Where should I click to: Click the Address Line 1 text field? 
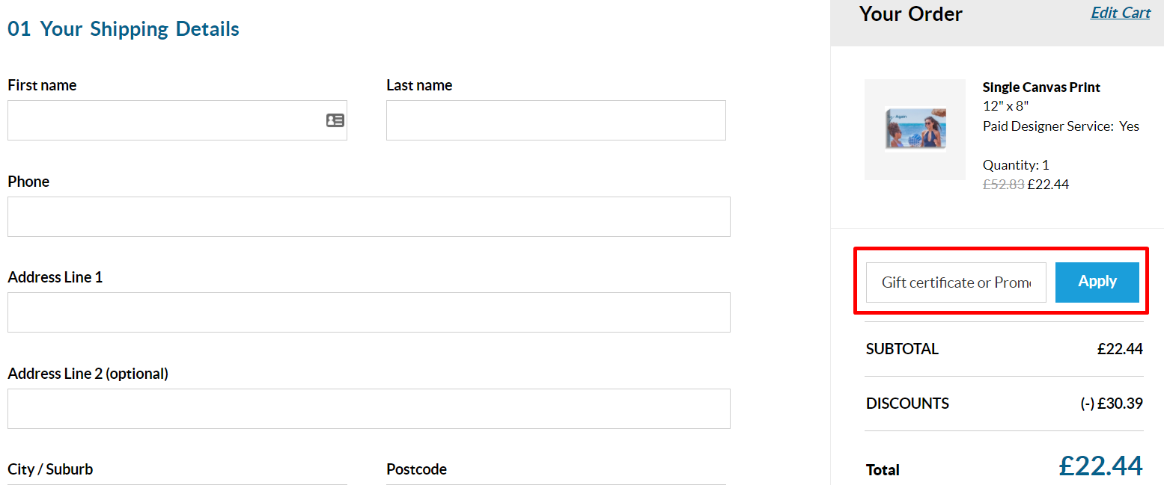coord(368,312)
